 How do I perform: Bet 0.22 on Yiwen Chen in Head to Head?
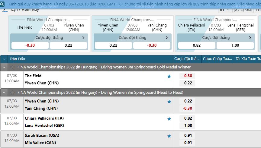point(187,101)
